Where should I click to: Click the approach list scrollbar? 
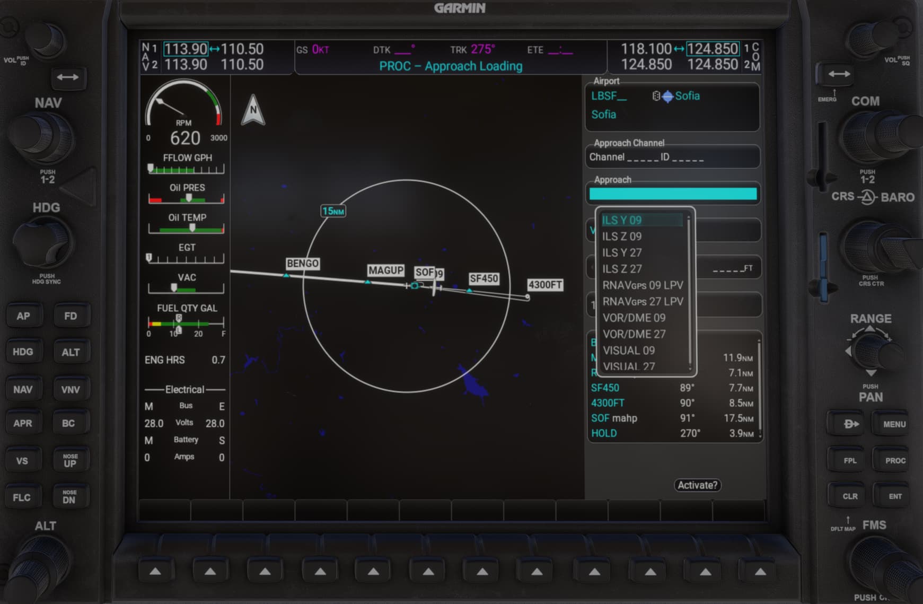coord(689,292)
